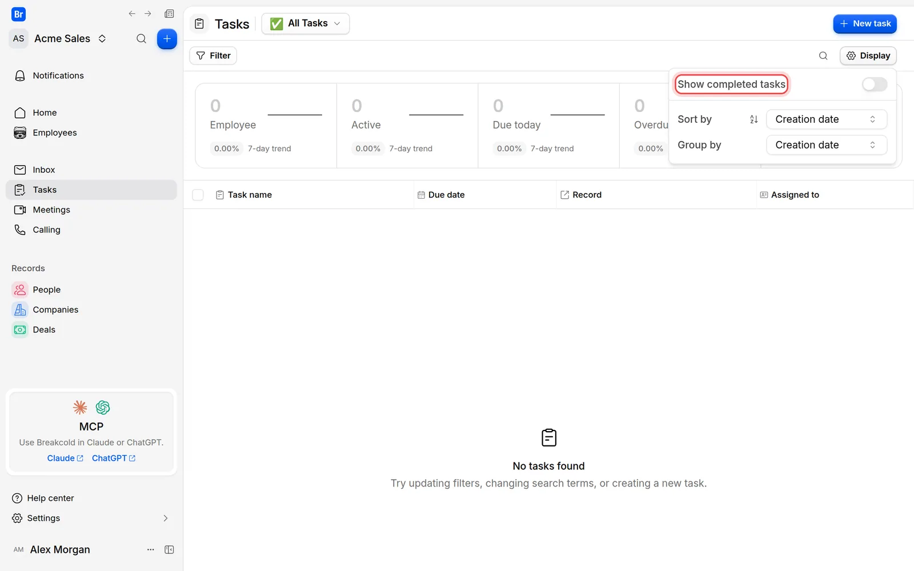The height and width of the screenshot is (571, 914).
Task: Go forward with the right arrow
Action: (148, 14)
